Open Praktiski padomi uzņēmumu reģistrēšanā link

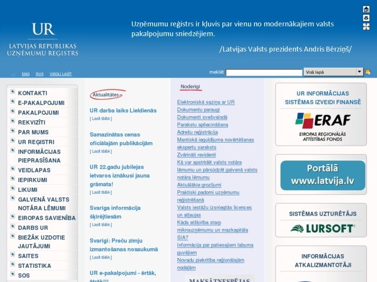pyautogui.click(x=208, y=196)
